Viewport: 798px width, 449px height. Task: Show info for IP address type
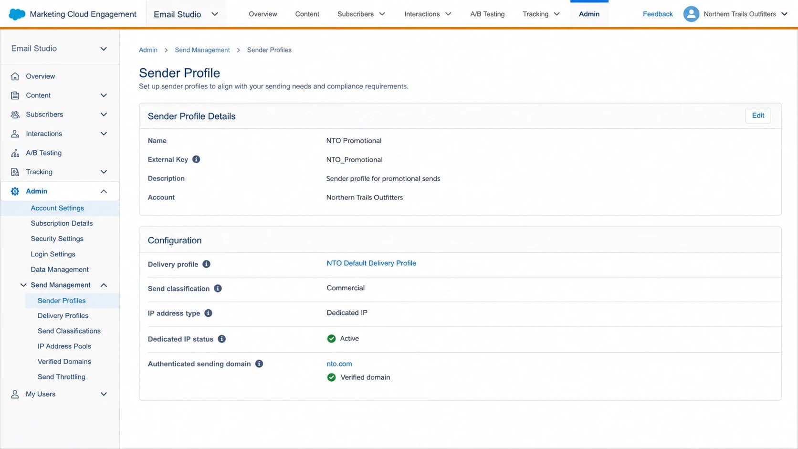coord(208,313)
